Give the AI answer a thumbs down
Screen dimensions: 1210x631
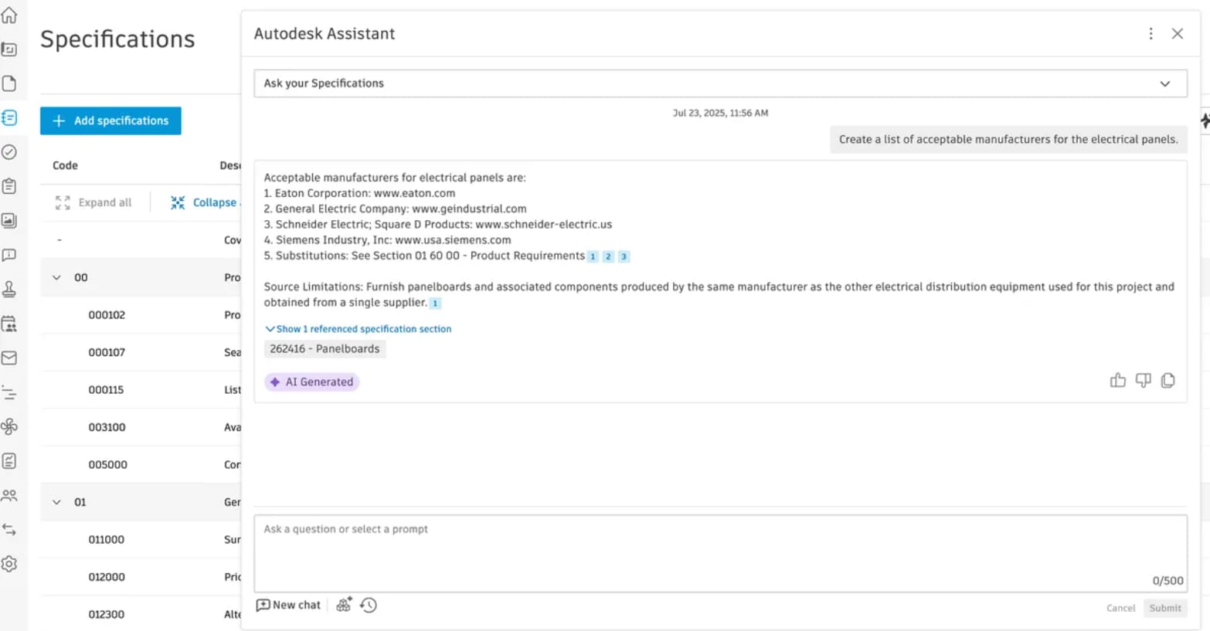(1143, 380)
